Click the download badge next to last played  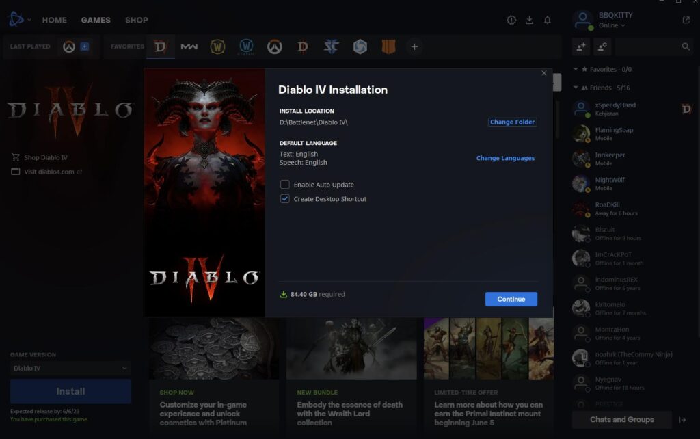tap(84, 46)
